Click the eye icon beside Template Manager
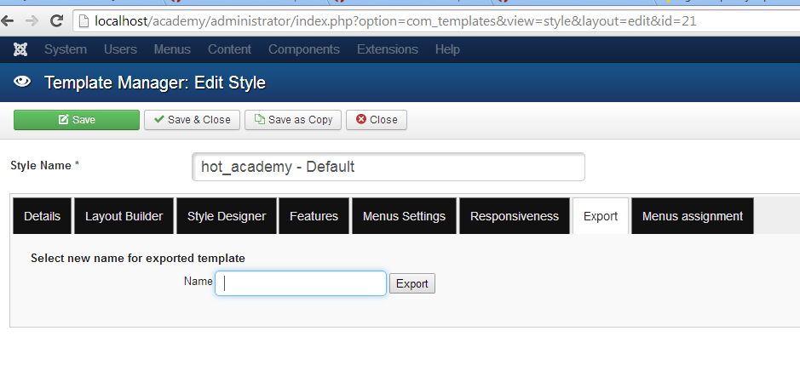Image resolution: width=800 pixels, height=365 pixels. (22, 82)
